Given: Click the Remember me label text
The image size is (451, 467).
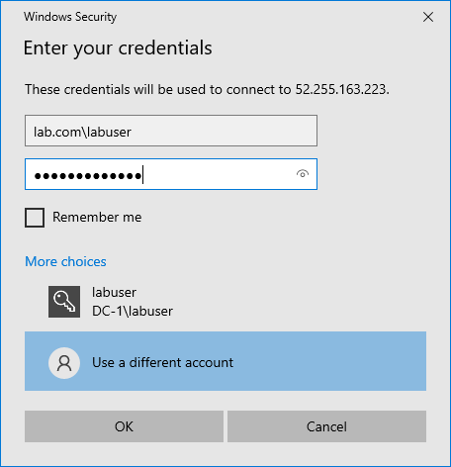Looking at the screenshot, I should (x=97, y=218).
